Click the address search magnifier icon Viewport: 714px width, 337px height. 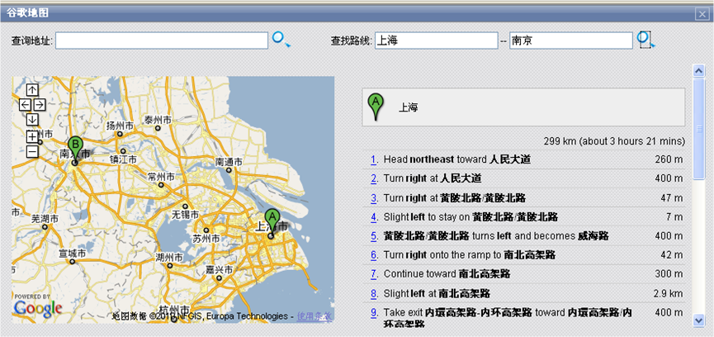[x=281, y=40]
